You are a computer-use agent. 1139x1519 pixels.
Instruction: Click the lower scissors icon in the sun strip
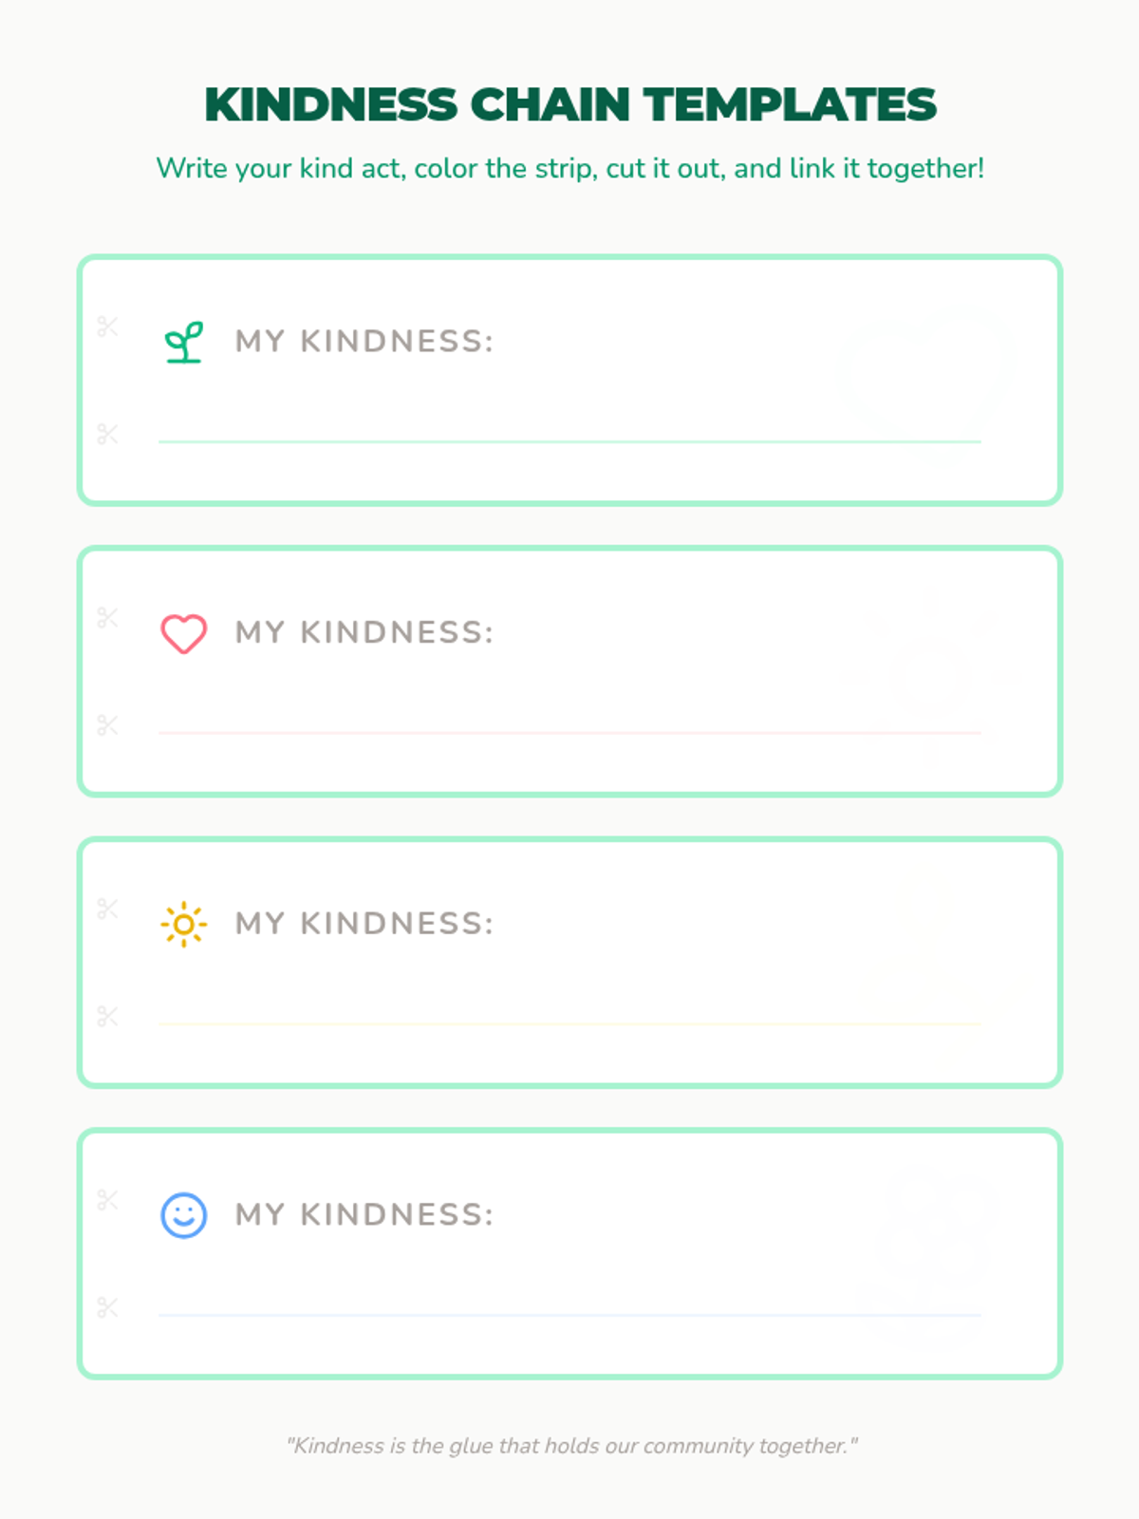coord(107,1016)
